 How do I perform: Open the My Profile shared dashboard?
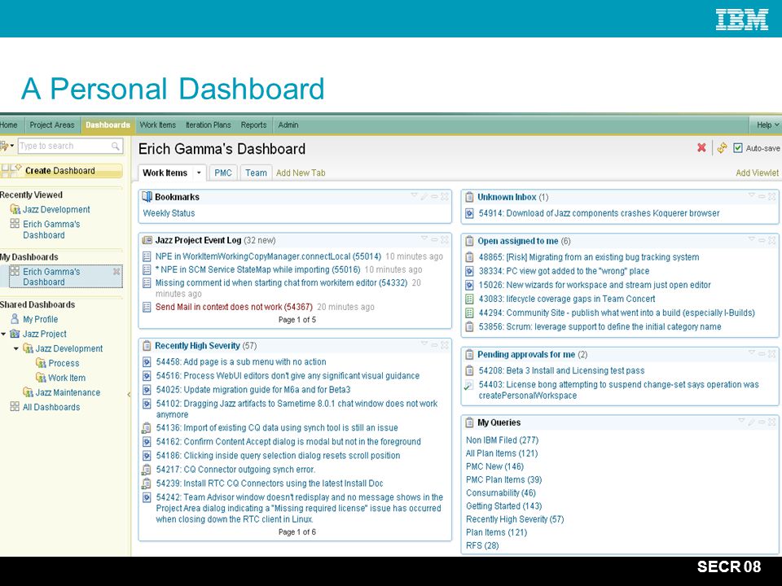[x=40, y=319]
